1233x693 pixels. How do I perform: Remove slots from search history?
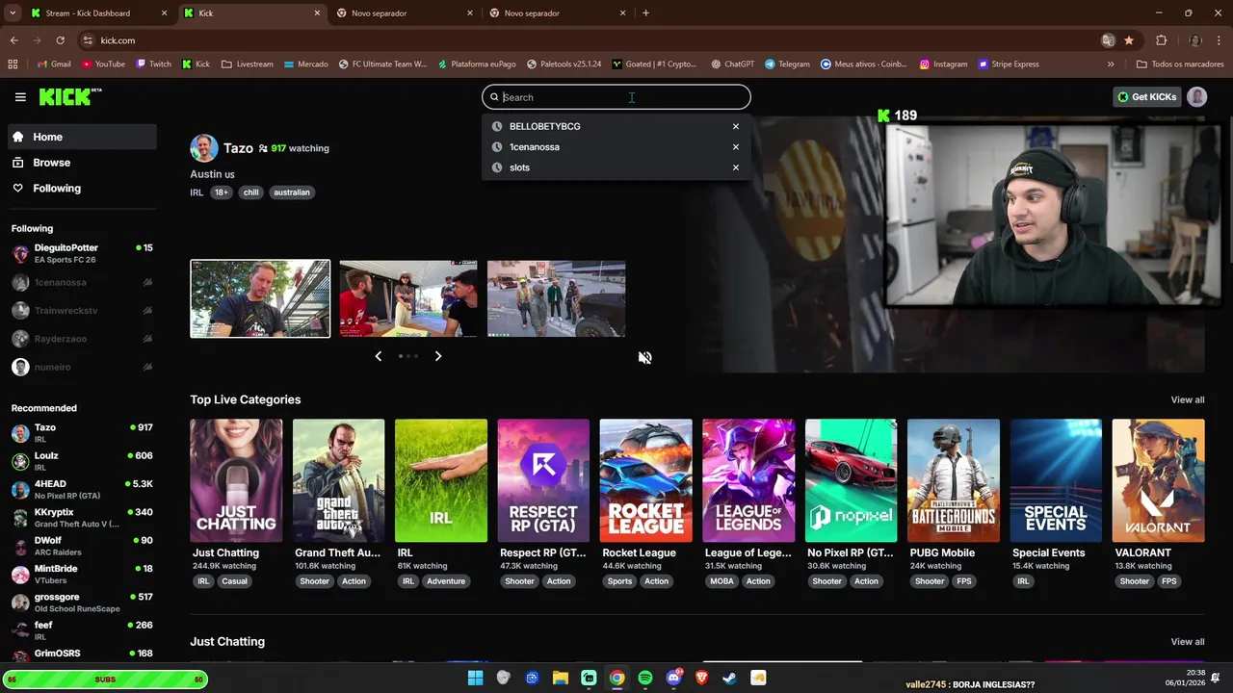pos(735,167)
